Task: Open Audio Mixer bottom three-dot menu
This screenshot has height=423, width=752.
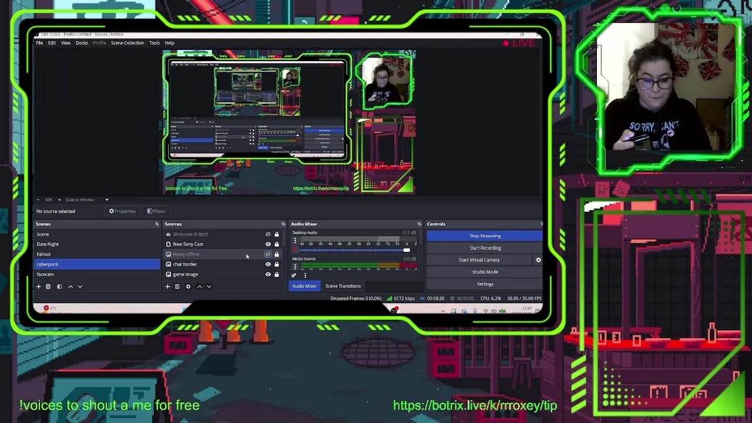Action: 305,275
